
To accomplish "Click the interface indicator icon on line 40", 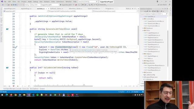I will pos(7,68).
